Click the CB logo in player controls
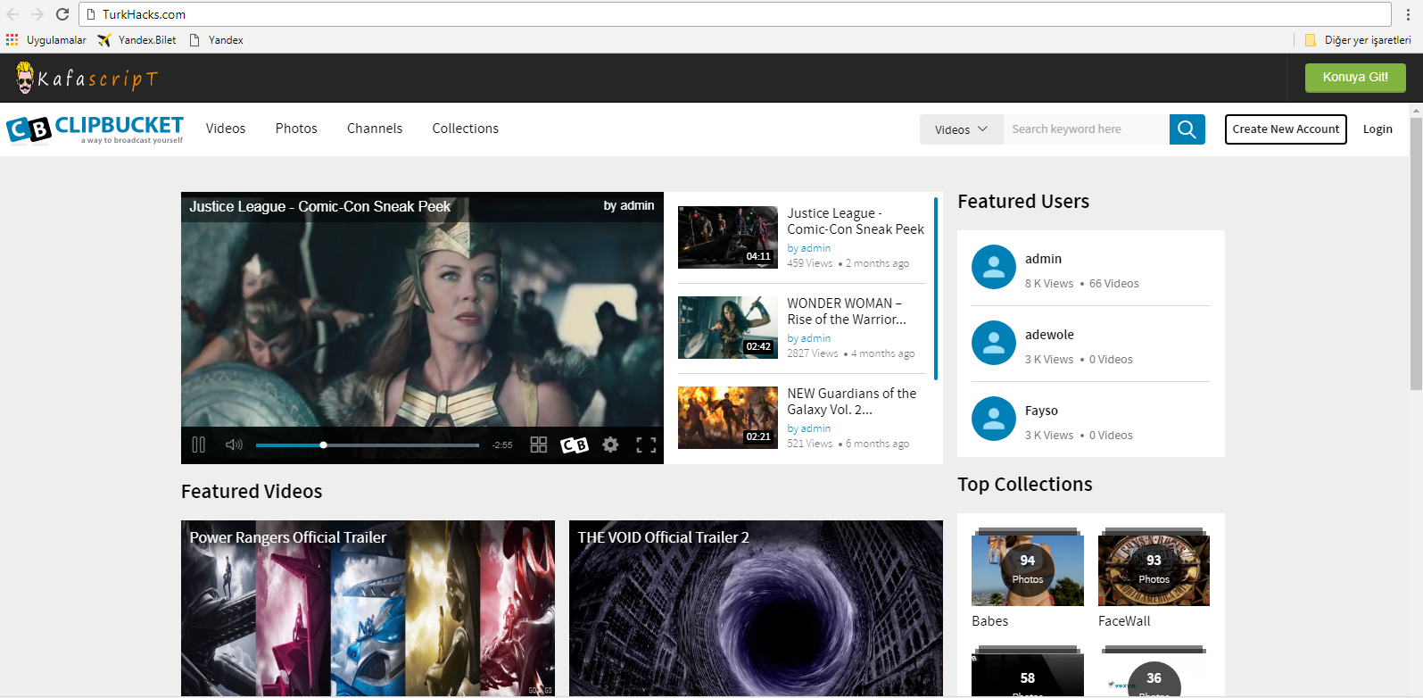Viewport: 1423px width, 698px height. pos(575,445)
